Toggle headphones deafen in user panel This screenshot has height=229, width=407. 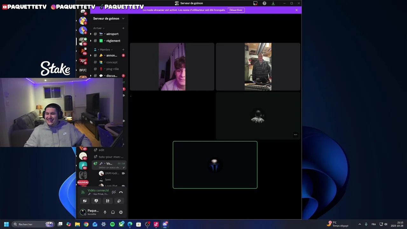click(113, 212)
